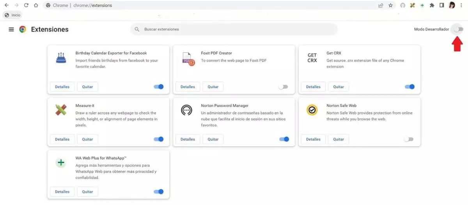Click the Measure-it ruler cross icon

click(x=61, y=110)
